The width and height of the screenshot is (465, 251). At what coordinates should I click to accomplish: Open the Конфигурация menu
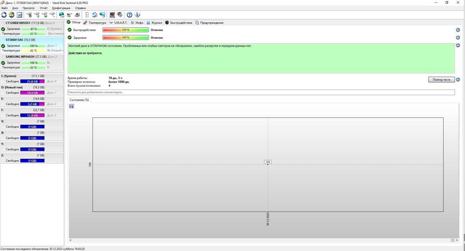(x=61, y=8)
